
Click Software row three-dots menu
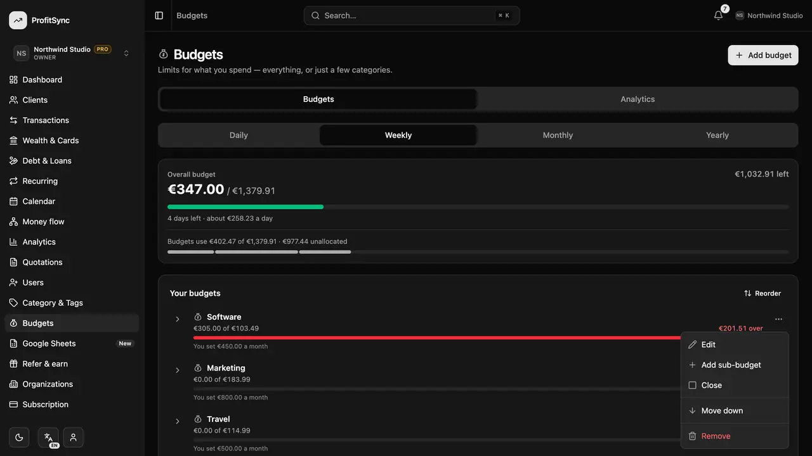click(778, 319)
